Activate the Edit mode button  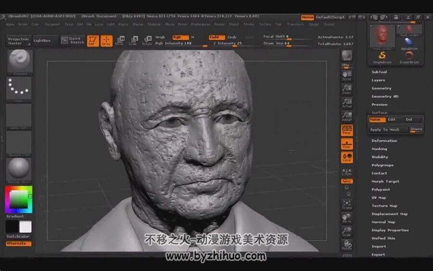pos(93,40)
